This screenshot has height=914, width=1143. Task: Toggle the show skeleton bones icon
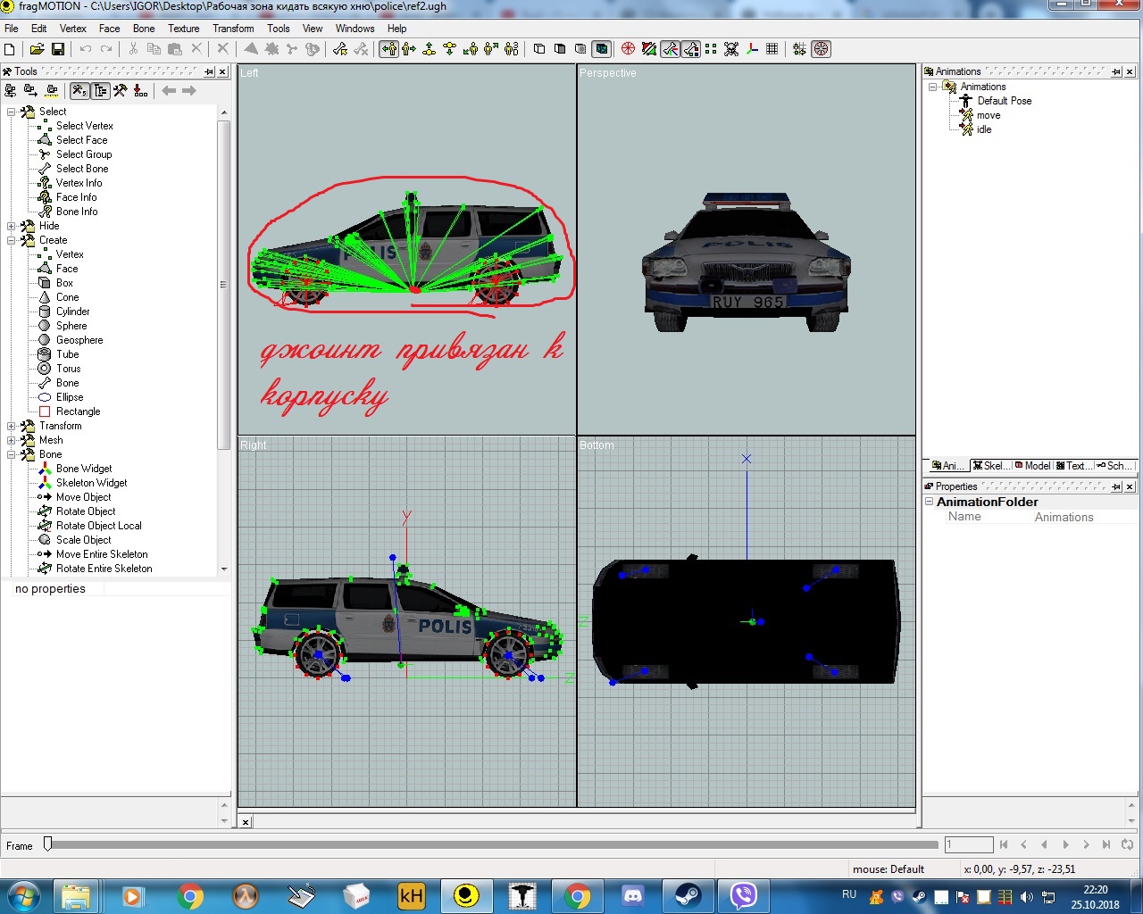[670, 49]
